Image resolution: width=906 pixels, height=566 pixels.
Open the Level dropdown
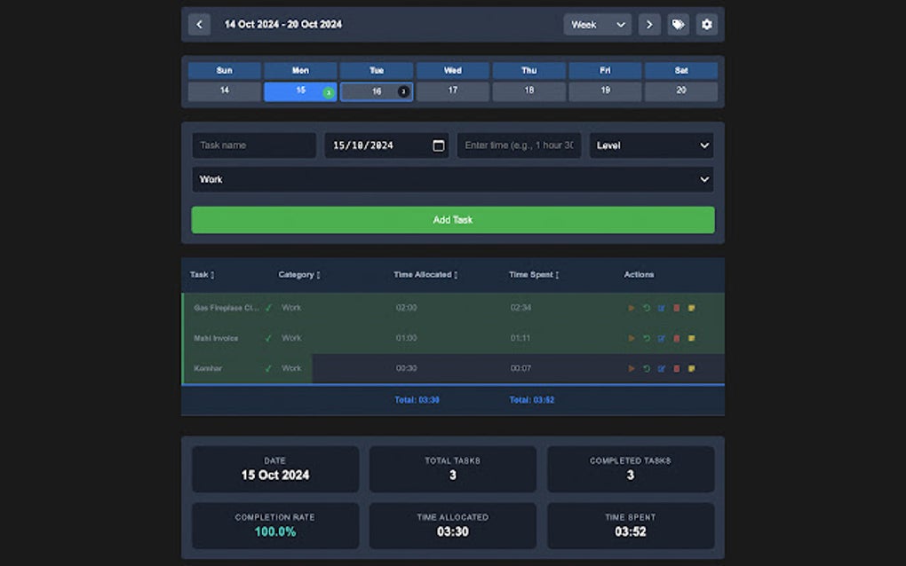click(x=651, y=145)
